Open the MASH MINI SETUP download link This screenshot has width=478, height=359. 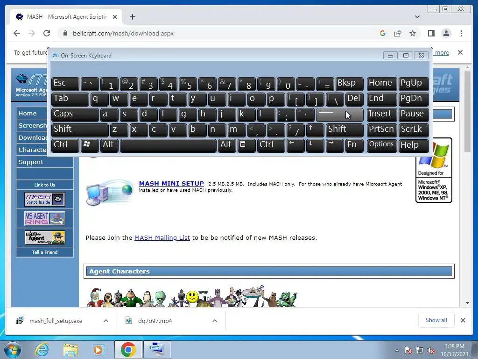[171, 183]
